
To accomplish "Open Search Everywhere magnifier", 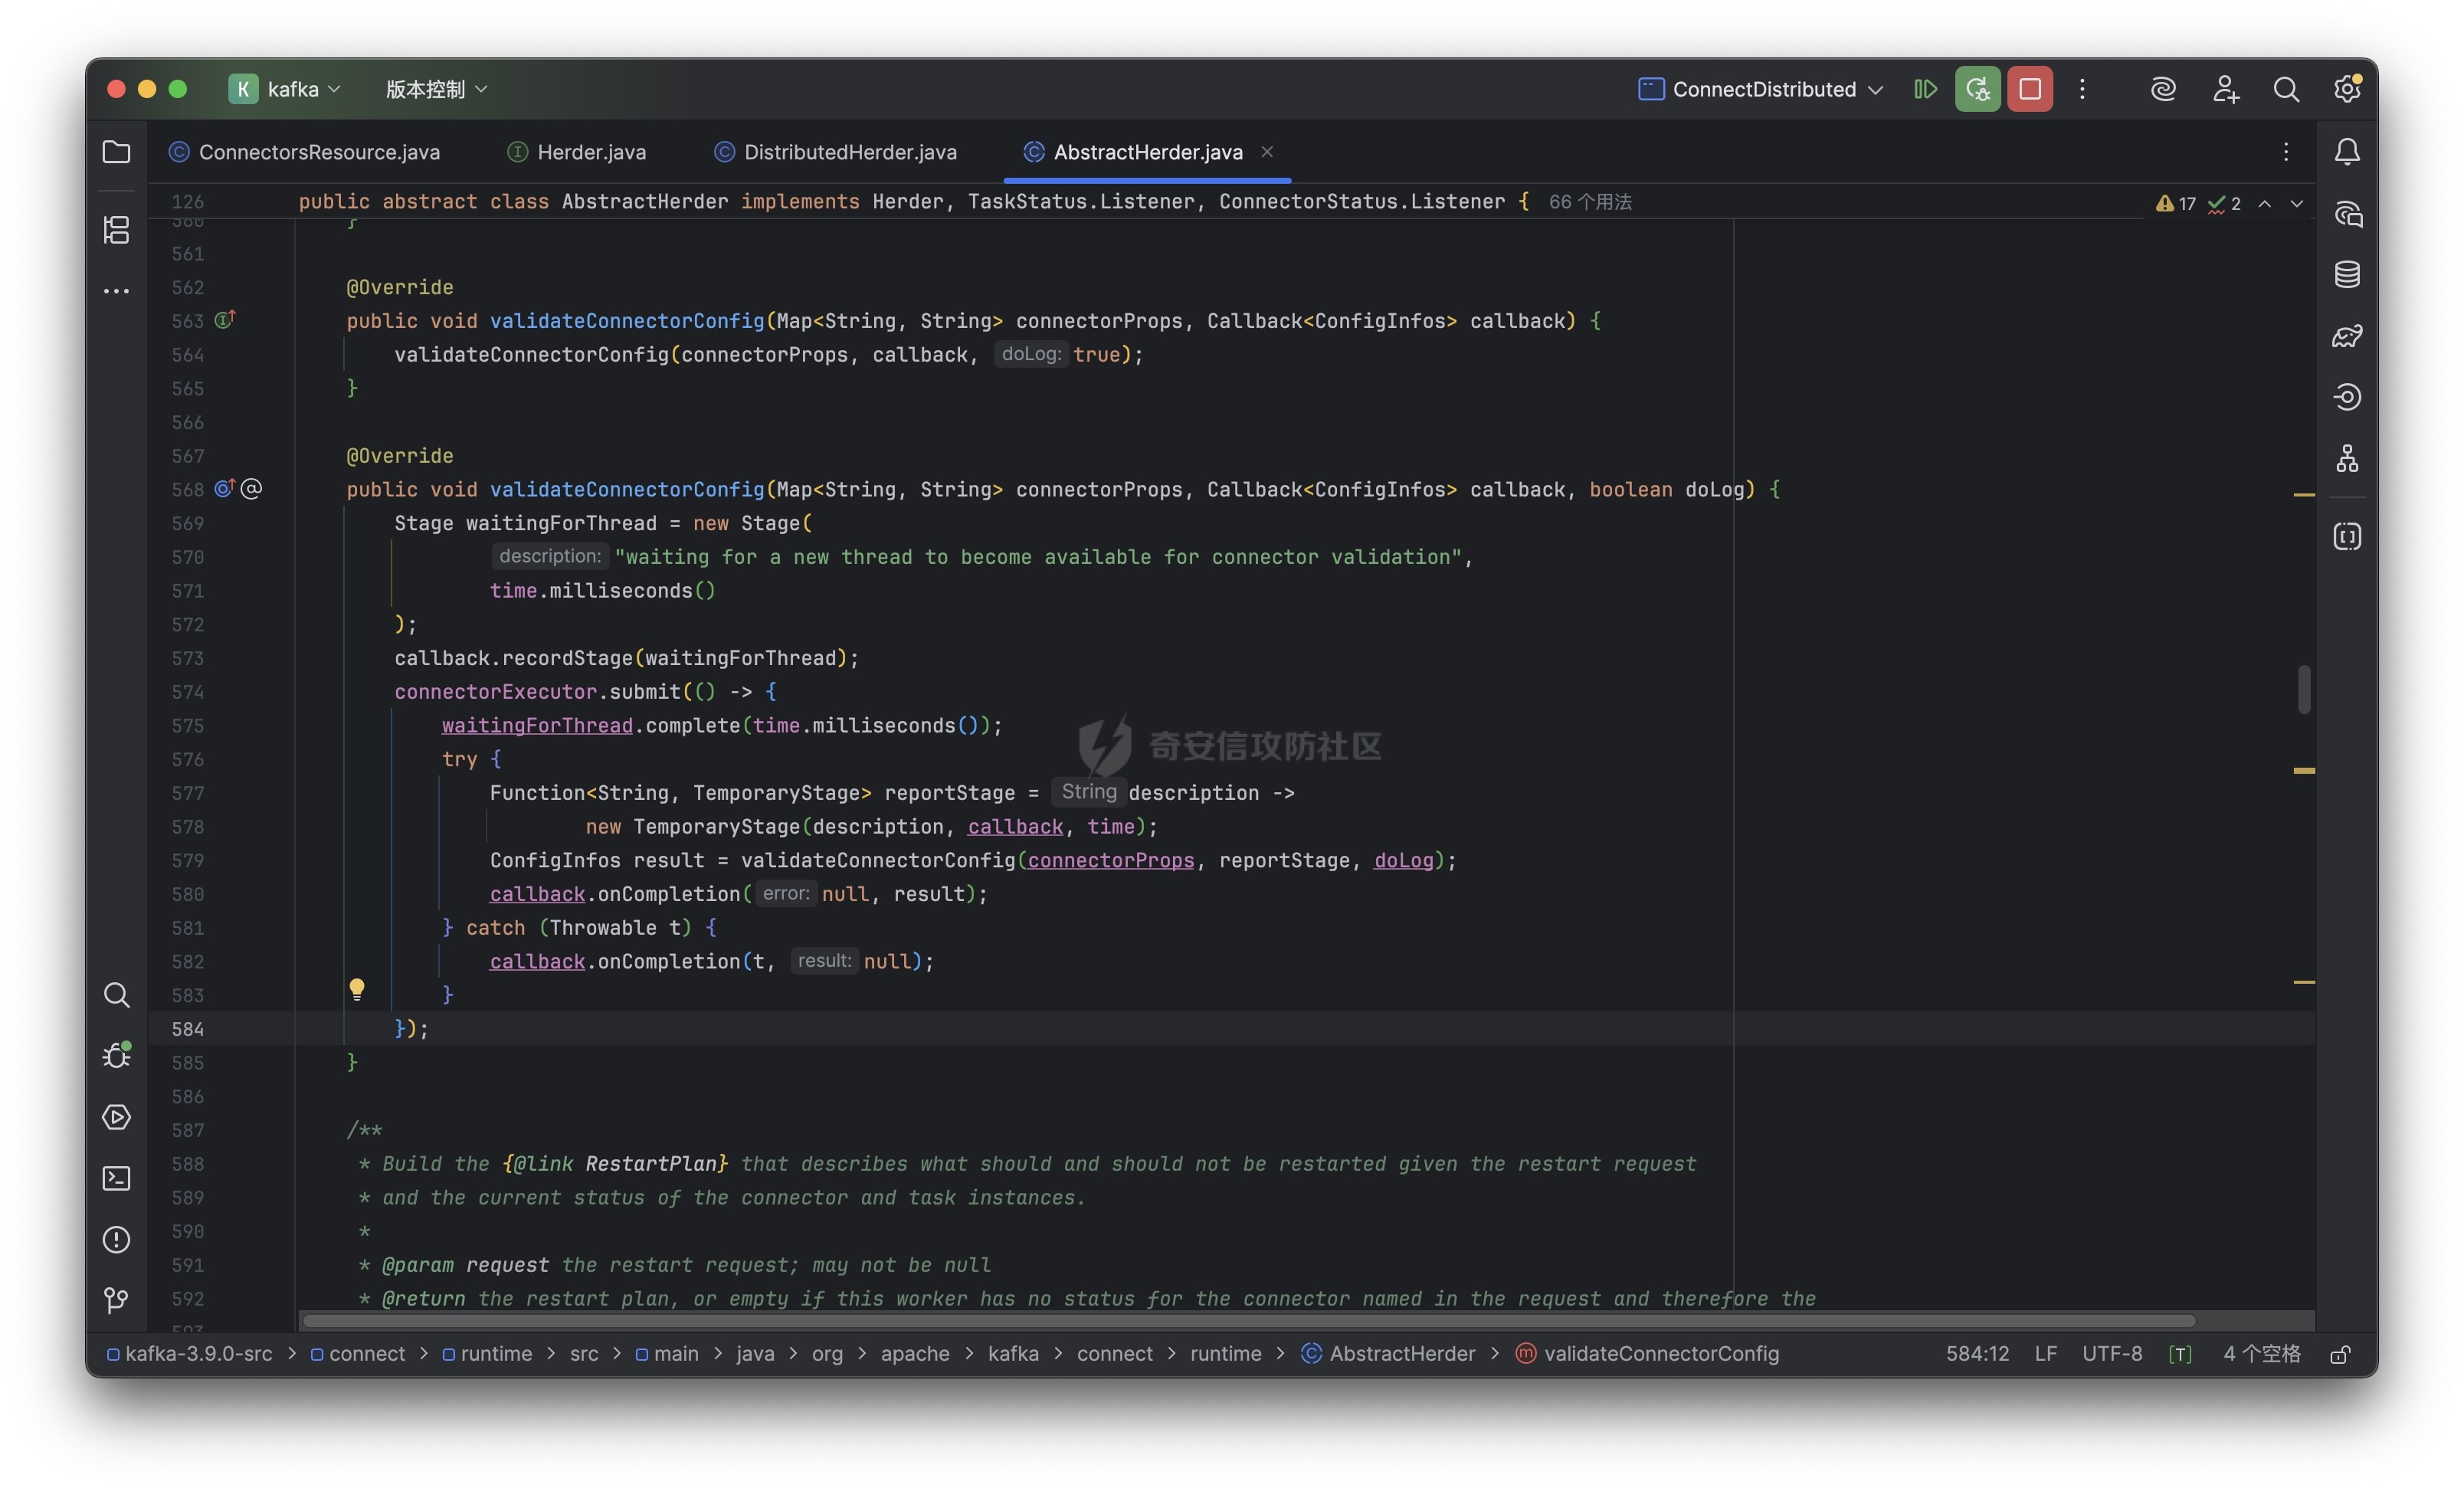I will click(x=2286, y=89).
